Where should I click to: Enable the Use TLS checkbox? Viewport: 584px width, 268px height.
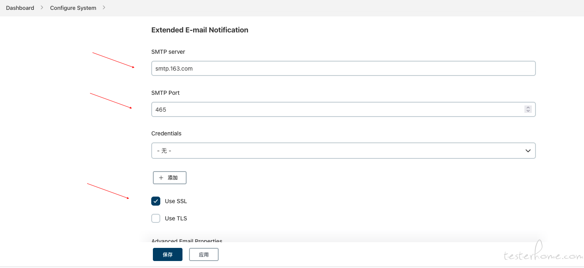click(156, 218)
